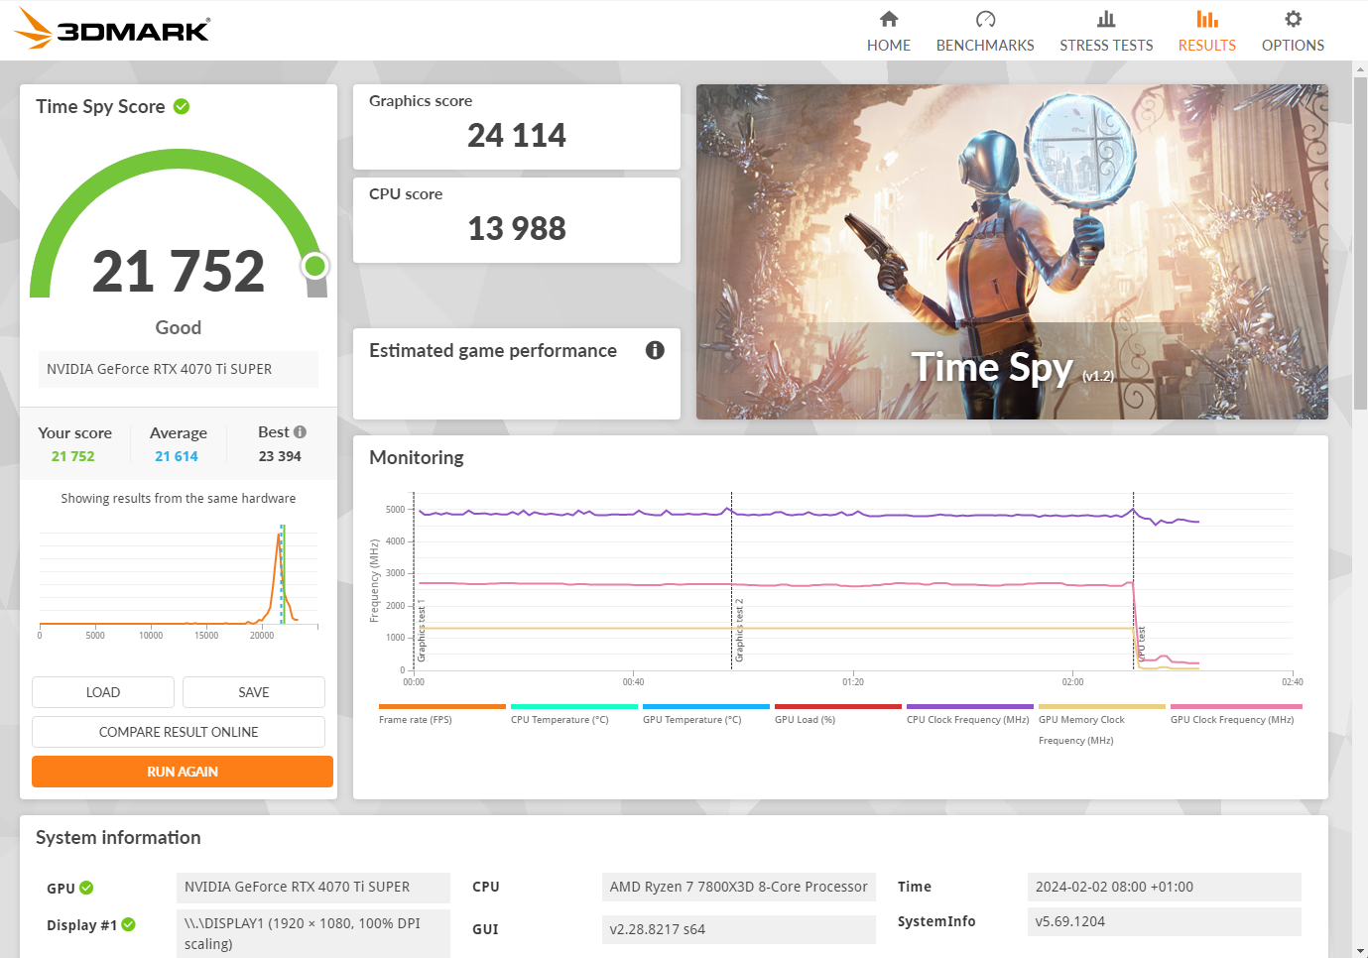Click Average score 21 614
This screenshot has width=1368, height=958.
[x=177, y=456]
